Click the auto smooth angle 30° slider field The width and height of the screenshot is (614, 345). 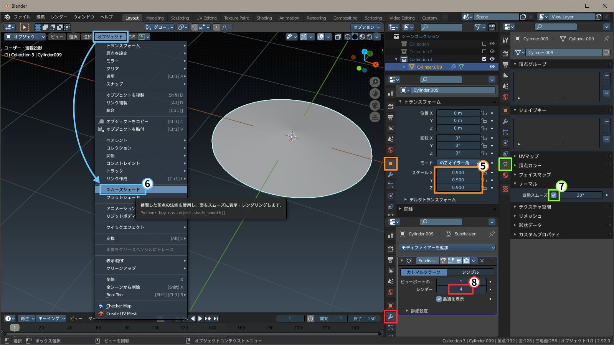point(581,195)
